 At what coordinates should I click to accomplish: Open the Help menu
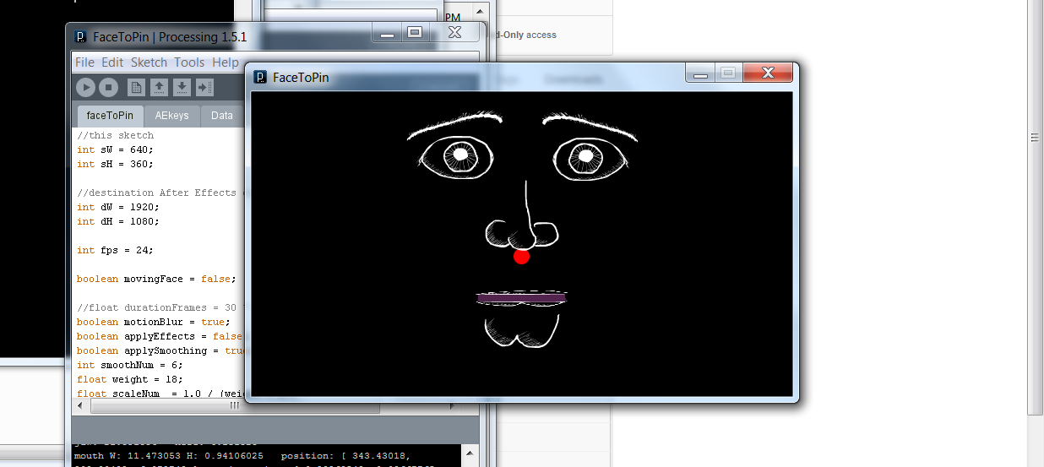click(x=225, y=62)
